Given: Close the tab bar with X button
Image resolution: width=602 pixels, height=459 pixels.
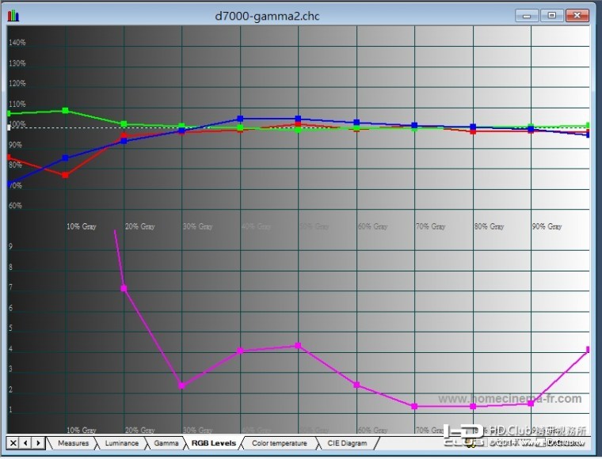Looking at the screenshot, I should [13, 442].
